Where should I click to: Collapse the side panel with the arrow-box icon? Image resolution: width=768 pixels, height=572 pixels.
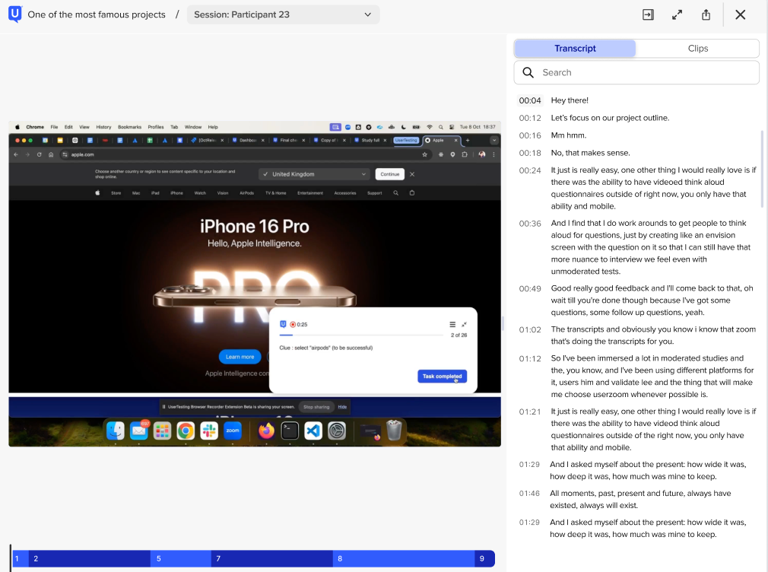tap(648, 14)
